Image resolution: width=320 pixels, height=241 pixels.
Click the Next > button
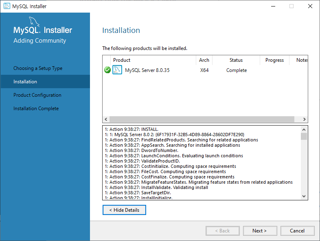point(260,231)
